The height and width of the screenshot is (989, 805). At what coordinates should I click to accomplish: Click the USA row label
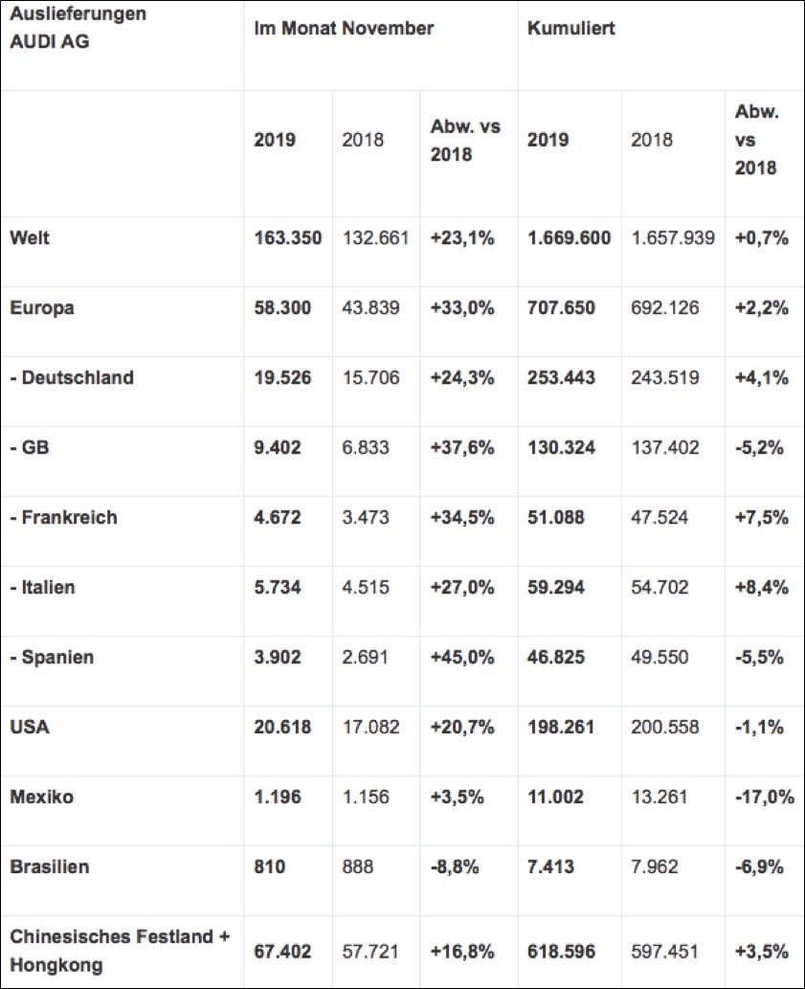[30, 727]
